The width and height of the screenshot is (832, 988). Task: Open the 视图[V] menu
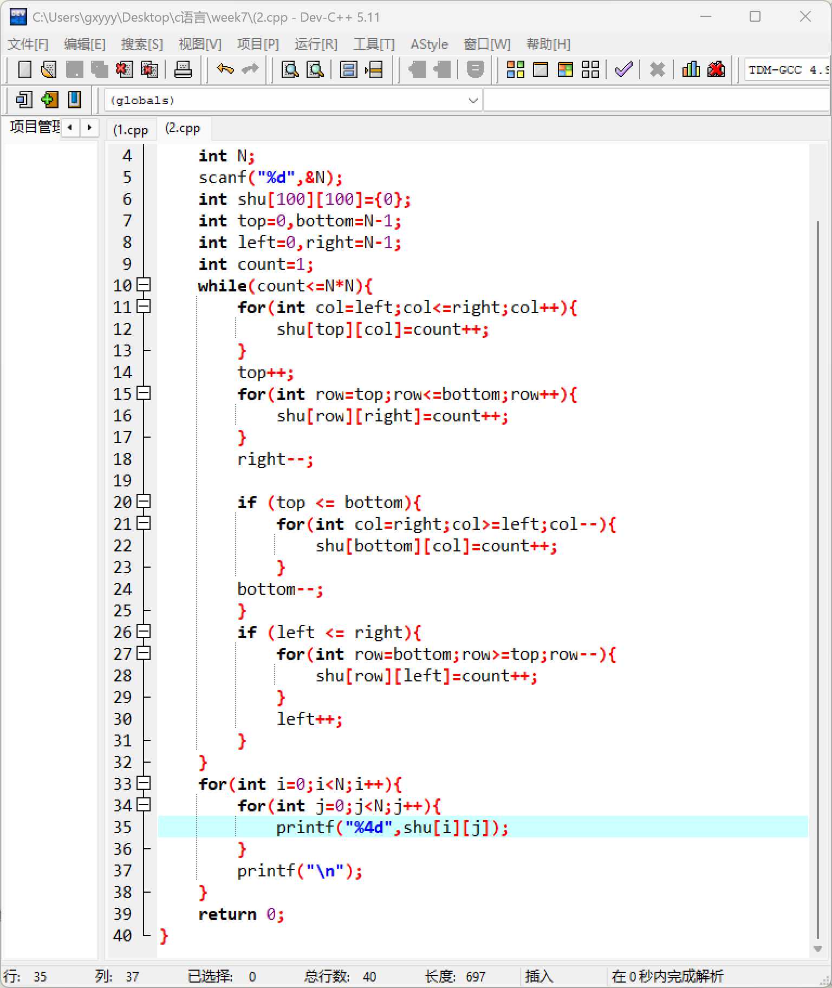[x=200, y=44]
